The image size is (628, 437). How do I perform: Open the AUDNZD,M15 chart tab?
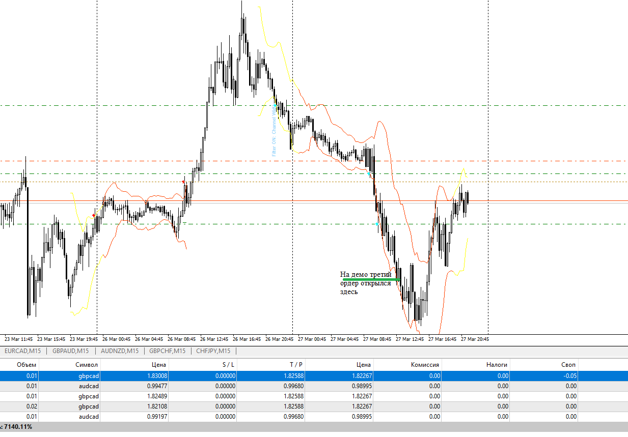[x=120, y=351]
